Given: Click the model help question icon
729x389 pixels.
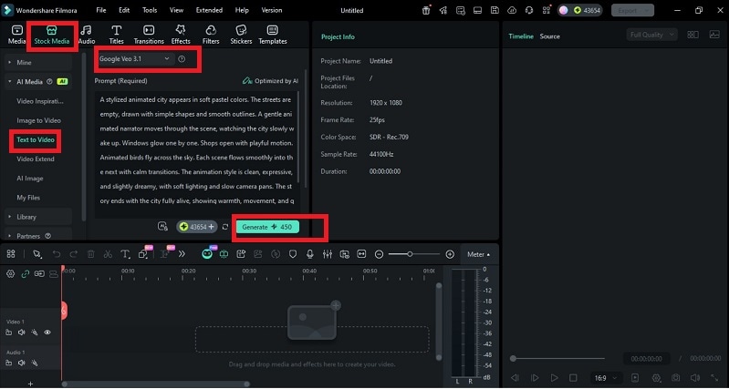Looking at the screenshot, I should coord(182,59).
